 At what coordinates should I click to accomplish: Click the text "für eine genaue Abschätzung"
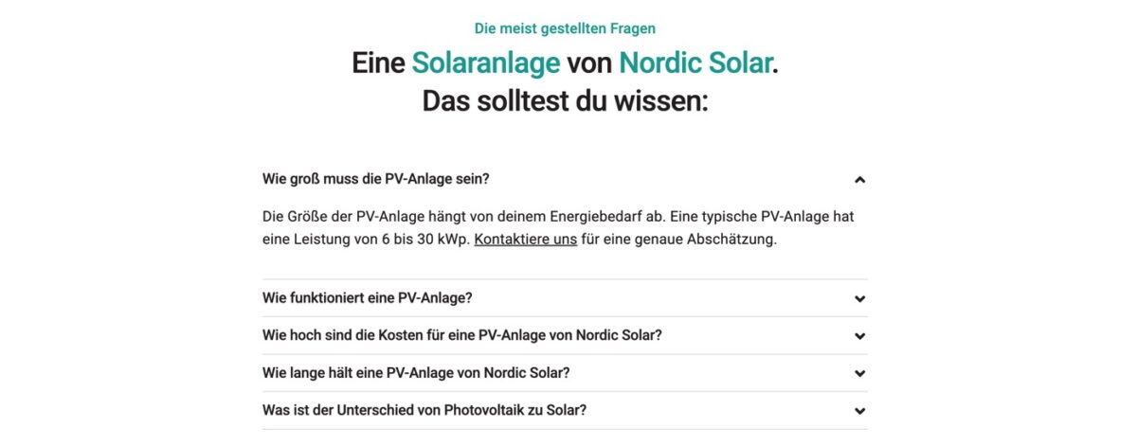(678, 240)
